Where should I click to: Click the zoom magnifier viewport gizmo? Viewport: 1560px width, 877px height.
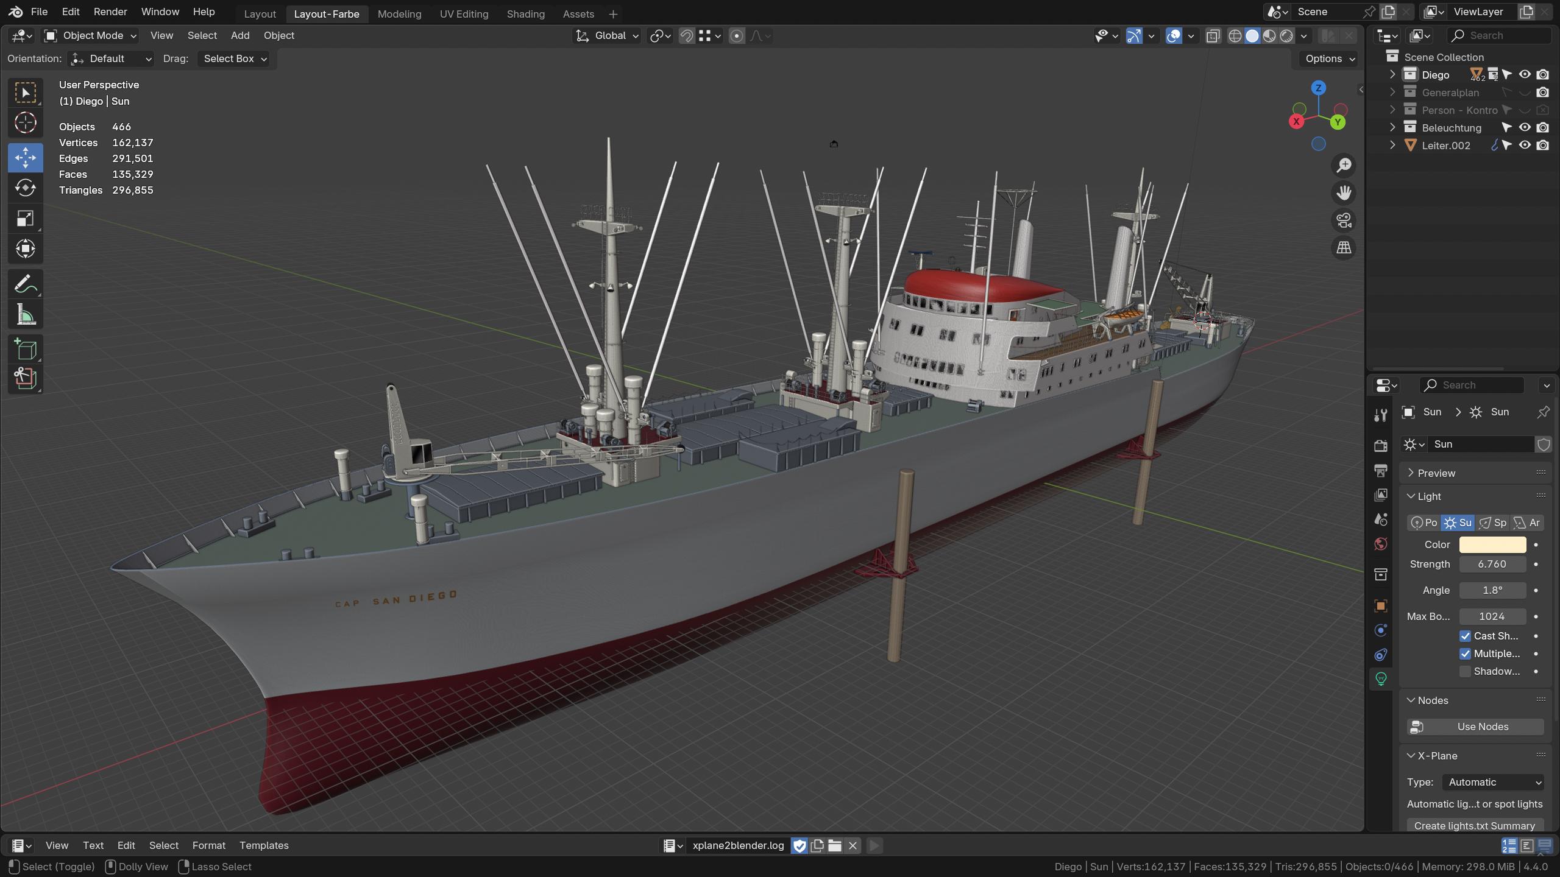tap(1344, 165)
